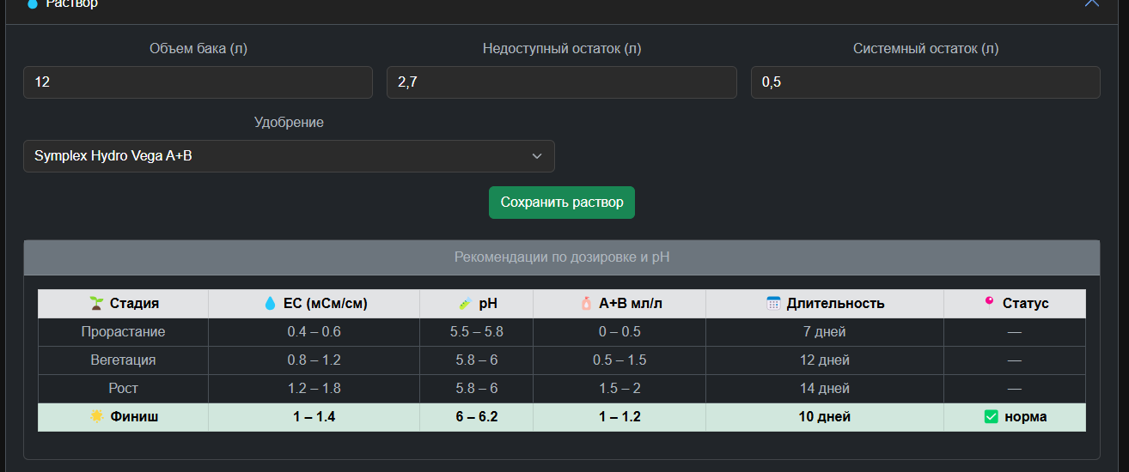Select the Прорастание stage row

tap(562, 332)
